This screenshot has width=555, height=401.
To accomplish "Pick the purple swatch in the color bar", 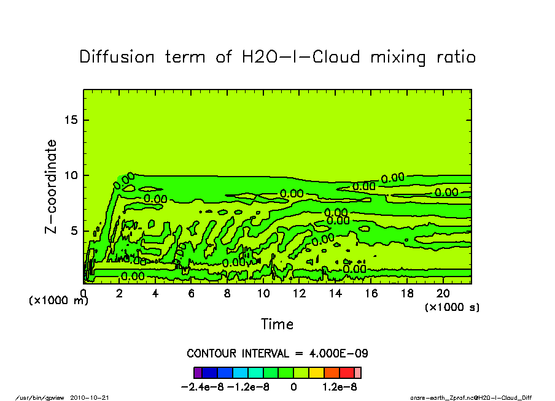I will (197, 373).
